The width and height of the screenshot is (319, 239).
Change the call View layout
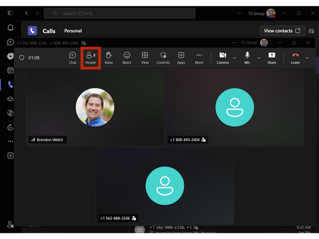point(145,58)
